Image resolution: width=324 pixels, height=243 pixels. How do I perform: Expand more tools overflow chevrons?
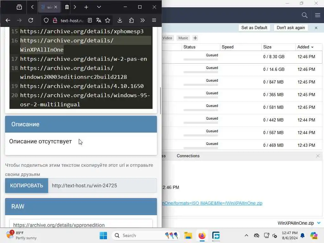coord(143,20)
